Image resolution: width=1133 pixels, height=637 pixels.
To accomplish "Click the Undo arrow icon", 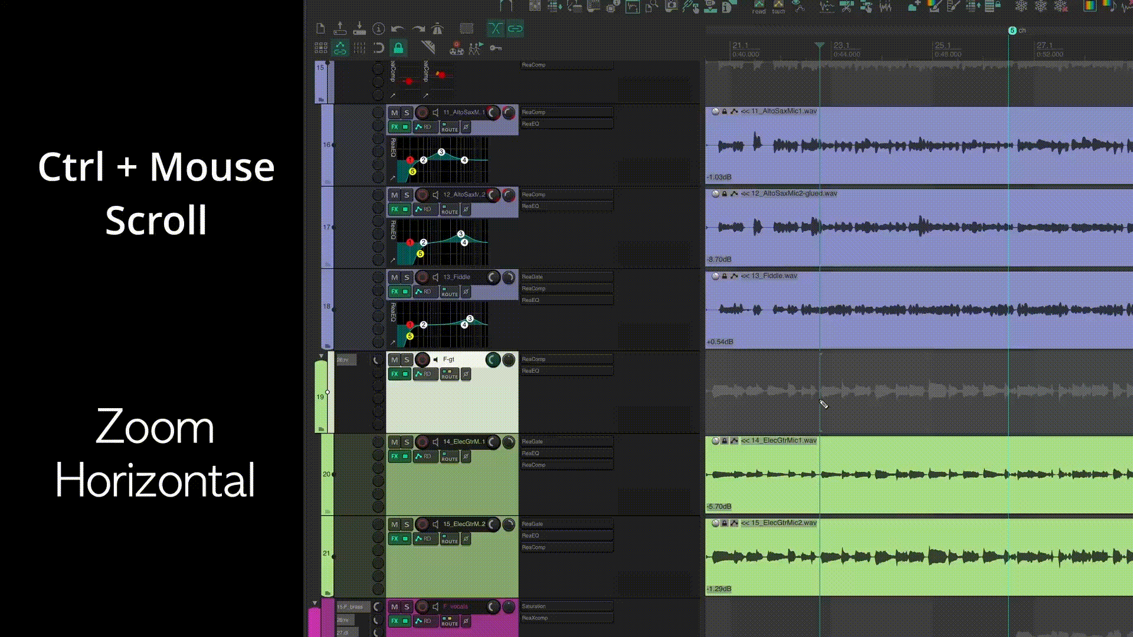I will 398,28.
